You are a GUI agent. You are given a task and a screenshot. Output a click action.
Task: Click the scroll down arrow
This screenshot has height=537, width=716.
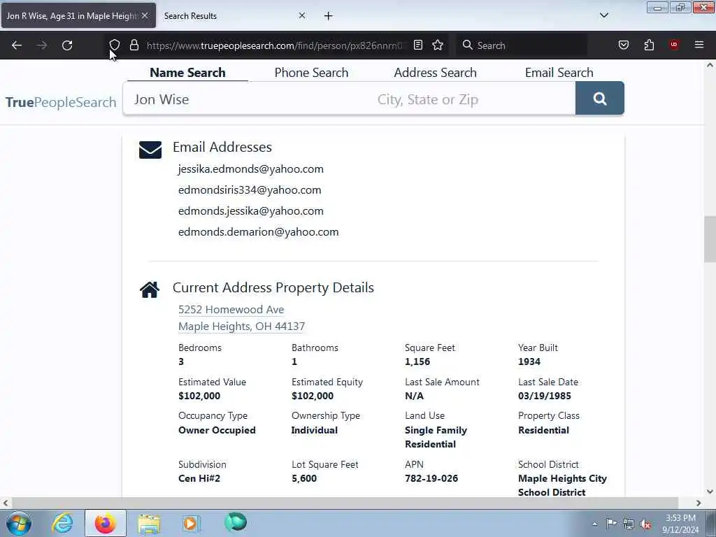[x=710, y=492]
